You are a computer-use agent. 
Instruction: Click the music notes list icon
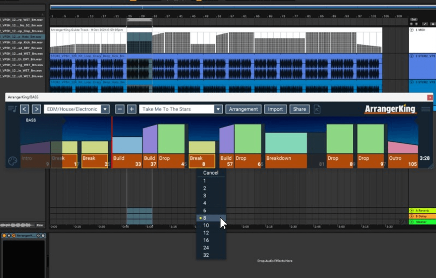[12, 109]
